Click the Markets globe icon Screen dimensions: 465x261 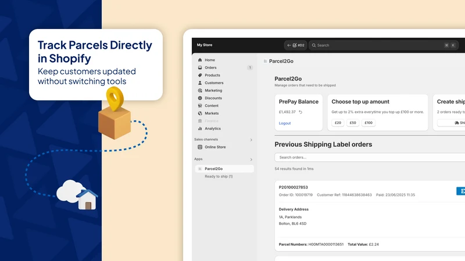coord(200,113)
